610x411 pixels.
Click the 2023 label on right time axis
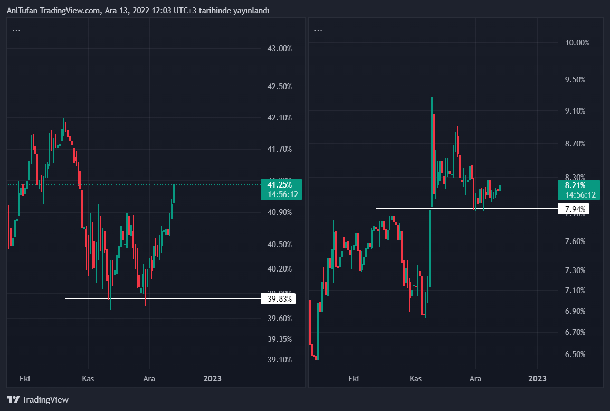point(537,379)
